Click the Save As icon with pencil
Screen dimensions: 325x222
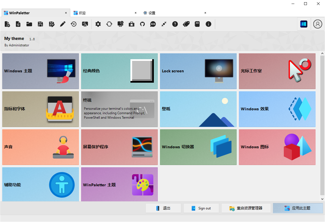click(52, 24)
